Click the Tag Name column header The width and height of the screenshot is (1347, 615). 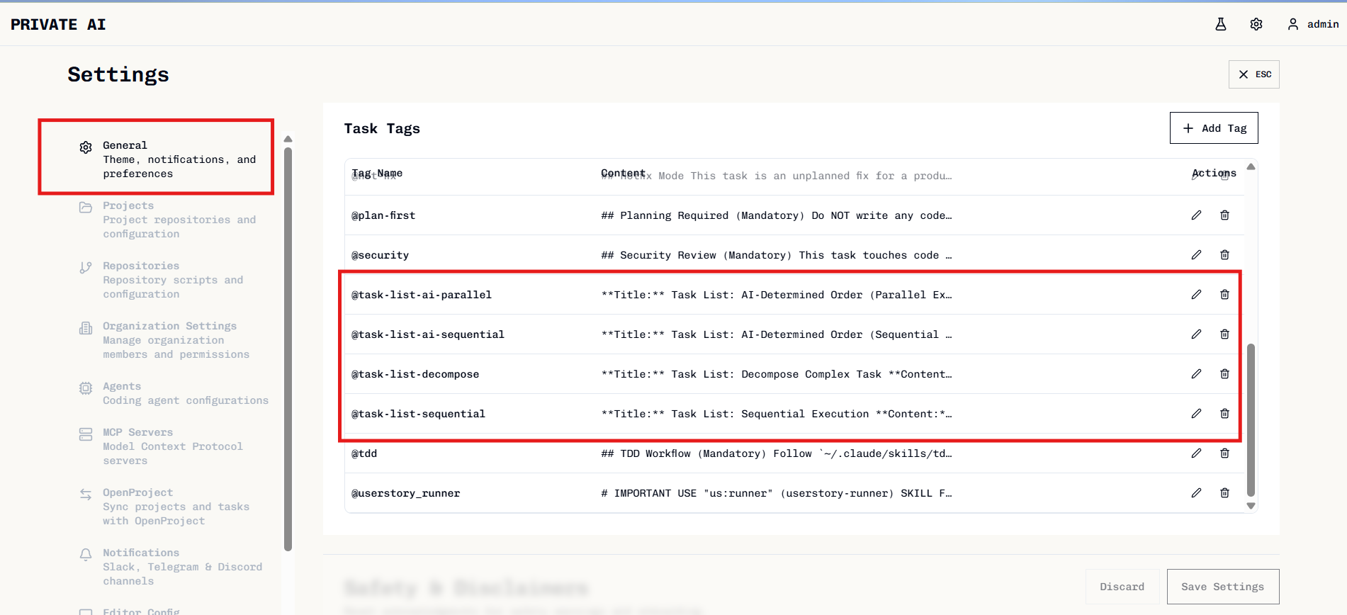[377, 173]
